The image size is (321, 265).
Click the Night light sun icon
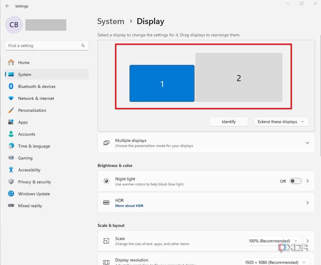pyautogui.click(x=106, y=181)
